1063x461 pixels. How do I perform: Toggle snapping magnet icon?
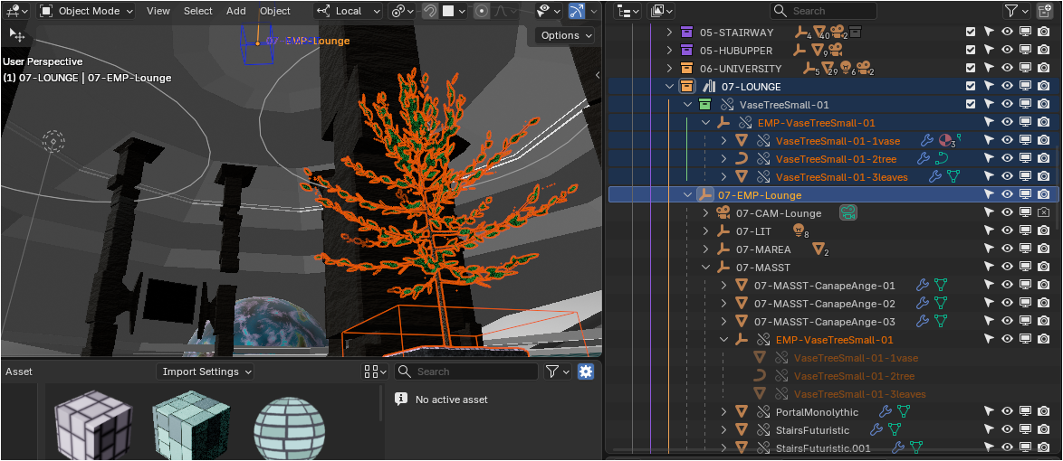click(x=430, y=11)
